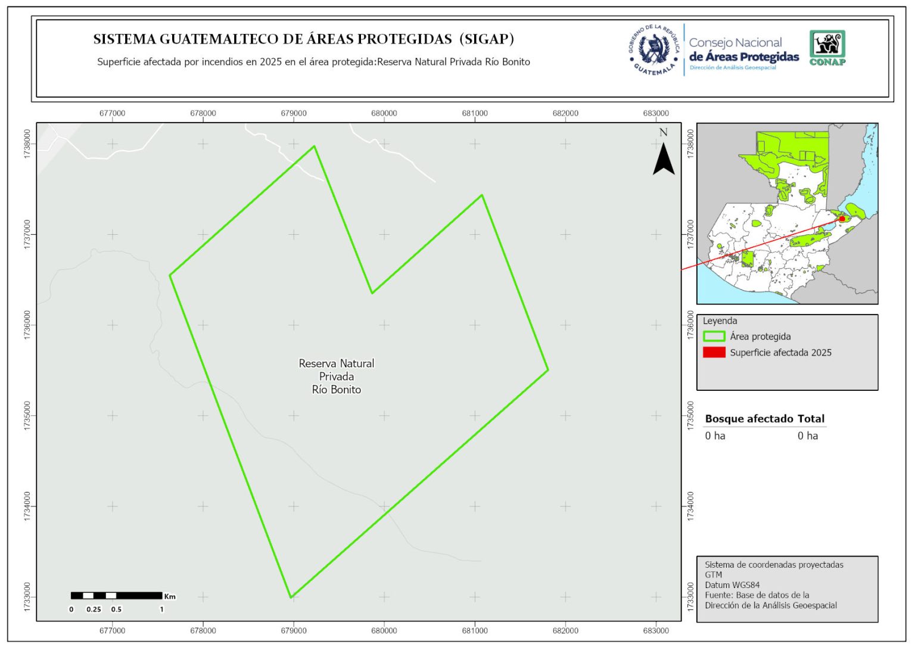Click the 0 ha value under Bosque afectado
The width and height of the screenshot is (915, 647).
pyautogui.click(x=715, y=436)
